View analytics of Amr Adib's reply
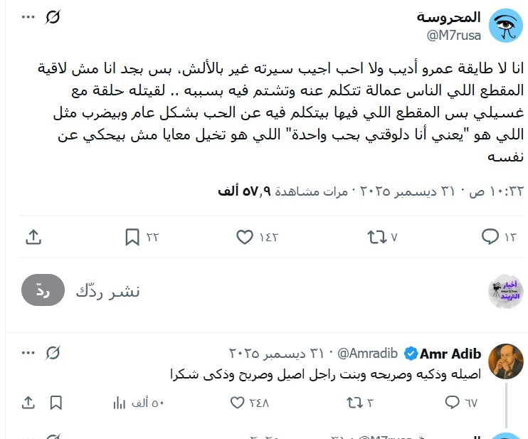 (x=120, y=403)
